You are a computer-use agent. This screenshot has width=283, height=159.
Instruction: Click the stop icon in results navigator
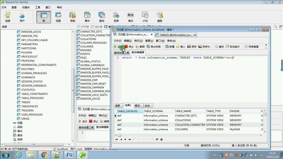(x=161, y=140)
